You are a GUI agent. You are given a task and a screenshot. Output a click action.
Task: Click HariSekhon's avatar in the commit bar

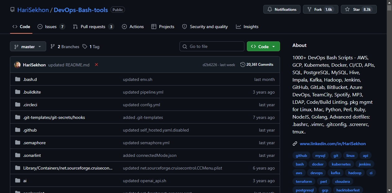pos(17,65)
